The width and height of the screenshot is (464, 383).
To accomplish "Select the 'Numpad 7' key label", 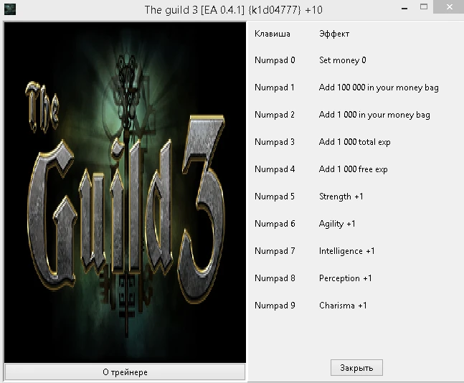I will [275, 251].
